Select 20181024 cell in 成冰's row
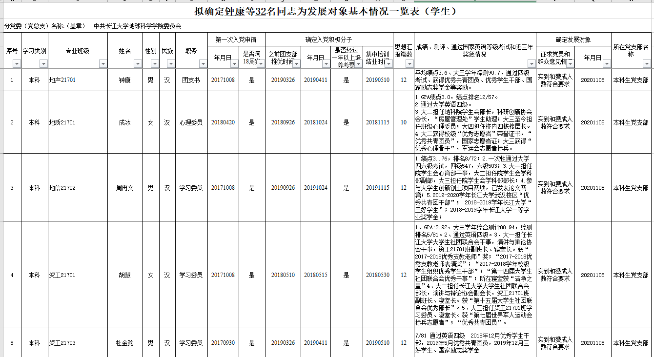654x357 pixels. point(316,122)
